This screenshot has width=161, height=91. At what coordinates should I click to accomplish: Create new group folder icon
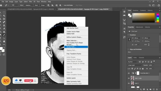tap(150, 89)
